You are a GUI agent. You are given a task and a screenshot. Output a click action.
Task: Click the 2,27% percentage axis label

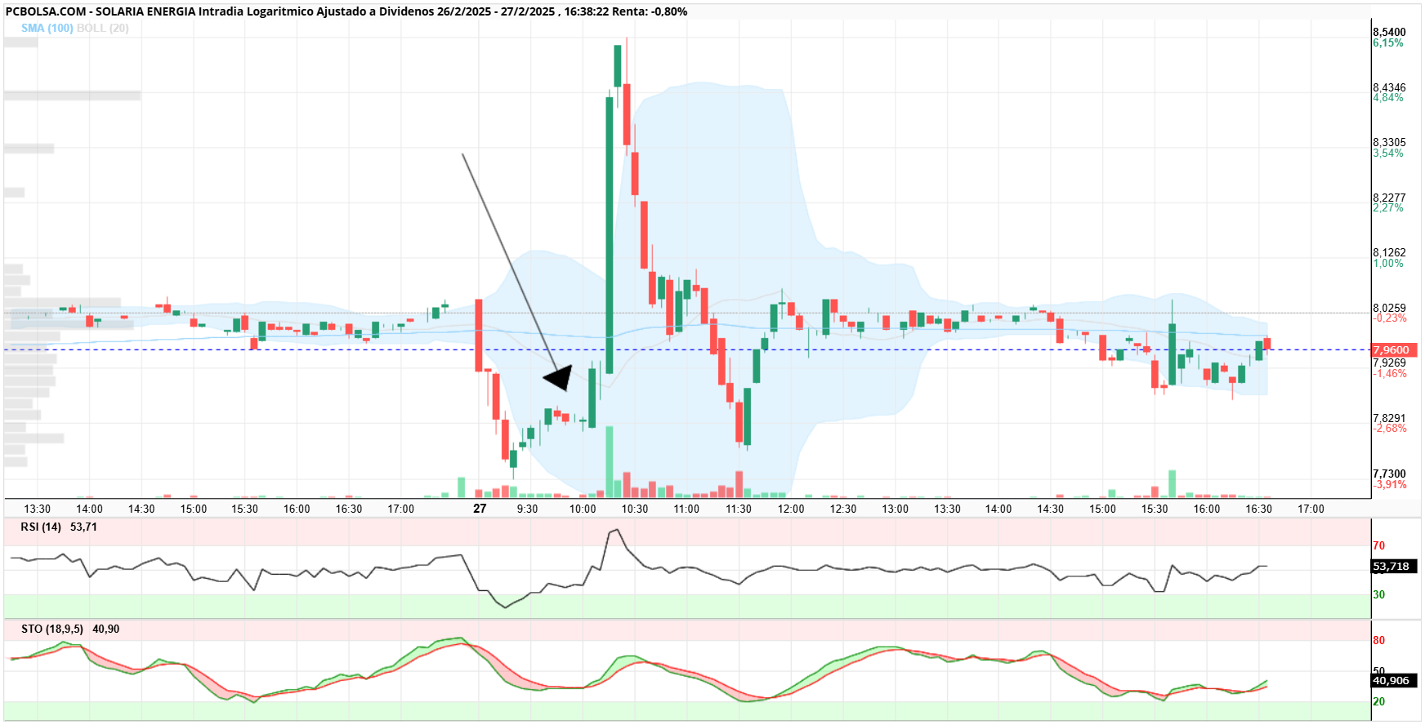[1388, 207]
